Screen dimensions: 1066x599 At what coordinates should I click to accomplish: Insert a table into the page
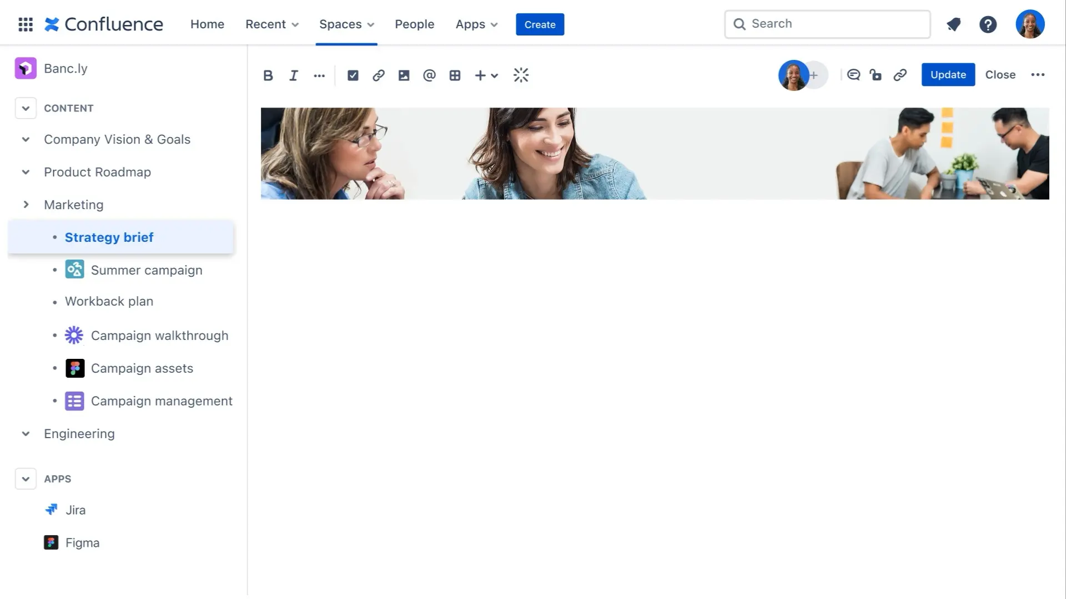point(455,75)
